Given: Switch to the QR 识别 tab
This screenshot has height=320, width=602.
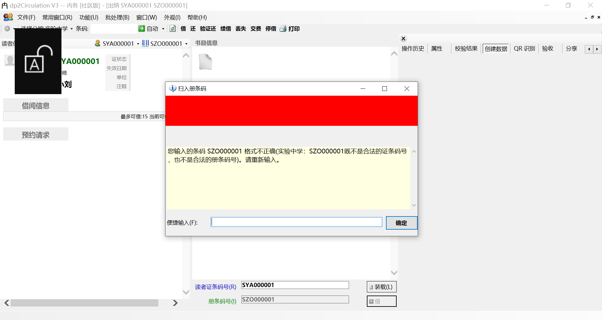Looking at the screenshot, I should click(x=524, y=49).
